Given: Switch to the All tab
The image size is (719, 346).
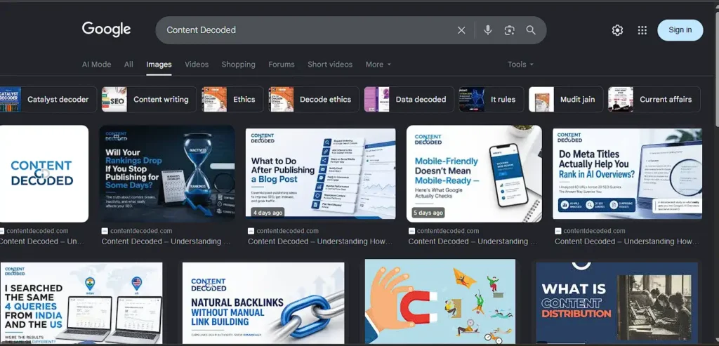Looking at the screenshot, I should [x=129, y=65].
